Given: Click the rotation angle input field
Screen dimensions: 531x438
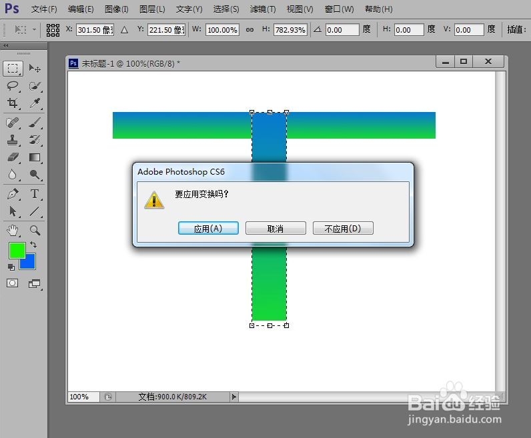Looking at the screenshot, I should (342, 30).
